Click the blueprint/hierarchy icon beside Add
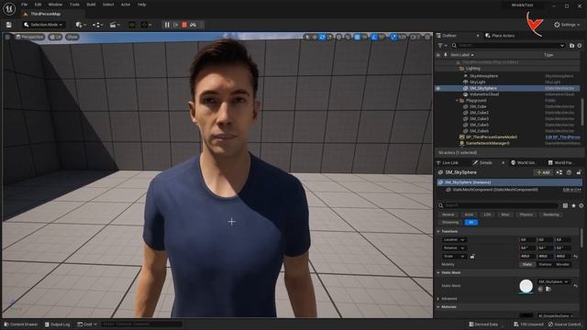This screenshot has height=330, width=587. [x=559, y=172]
